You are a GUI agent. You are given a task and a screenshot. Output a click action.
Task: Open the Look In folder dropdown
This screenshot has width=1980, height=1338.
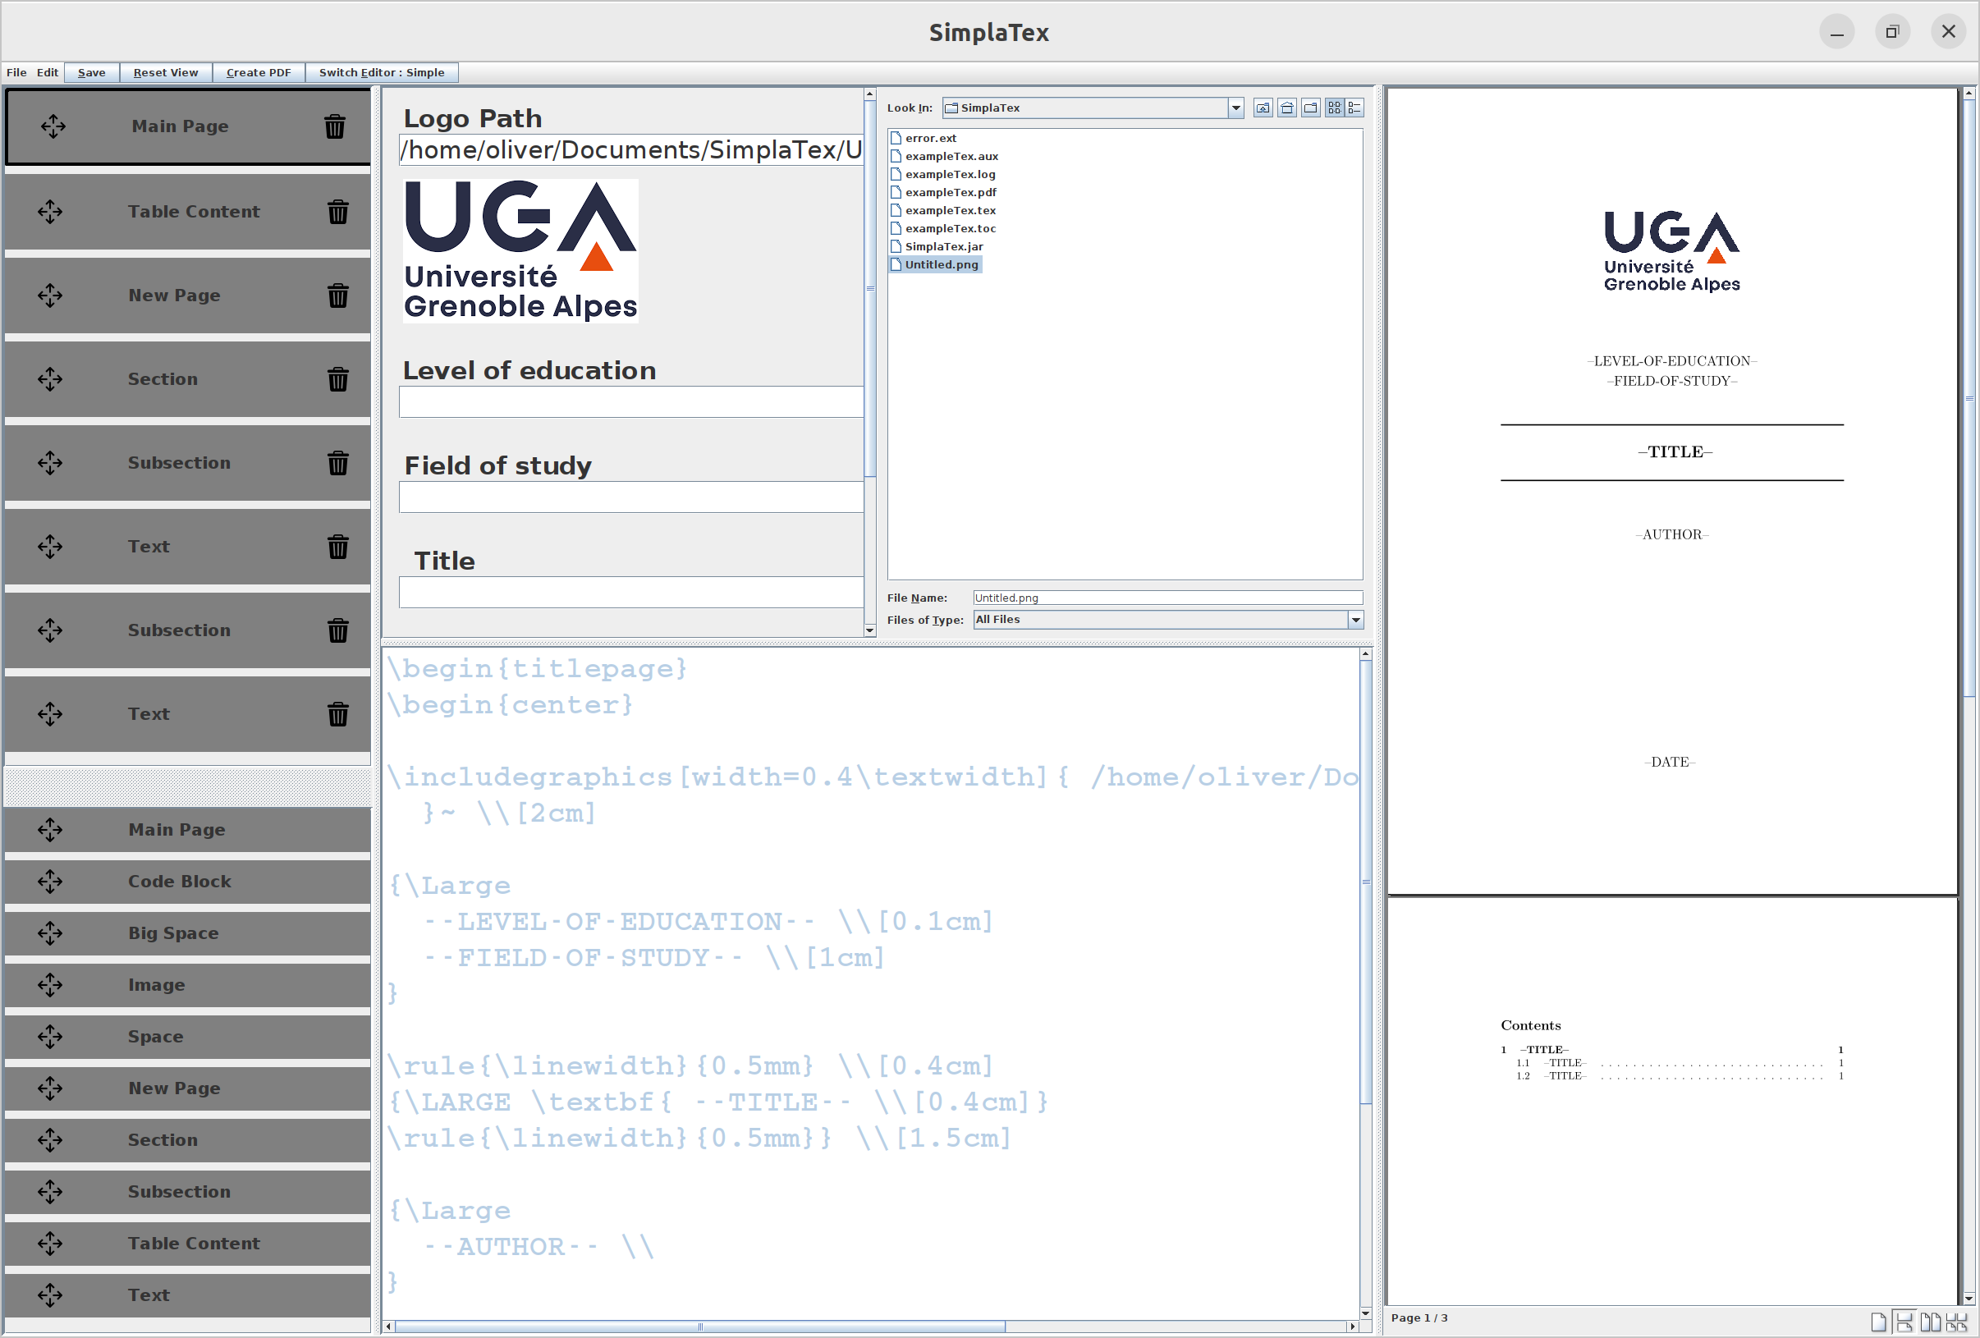click(x=1235, y=108)
